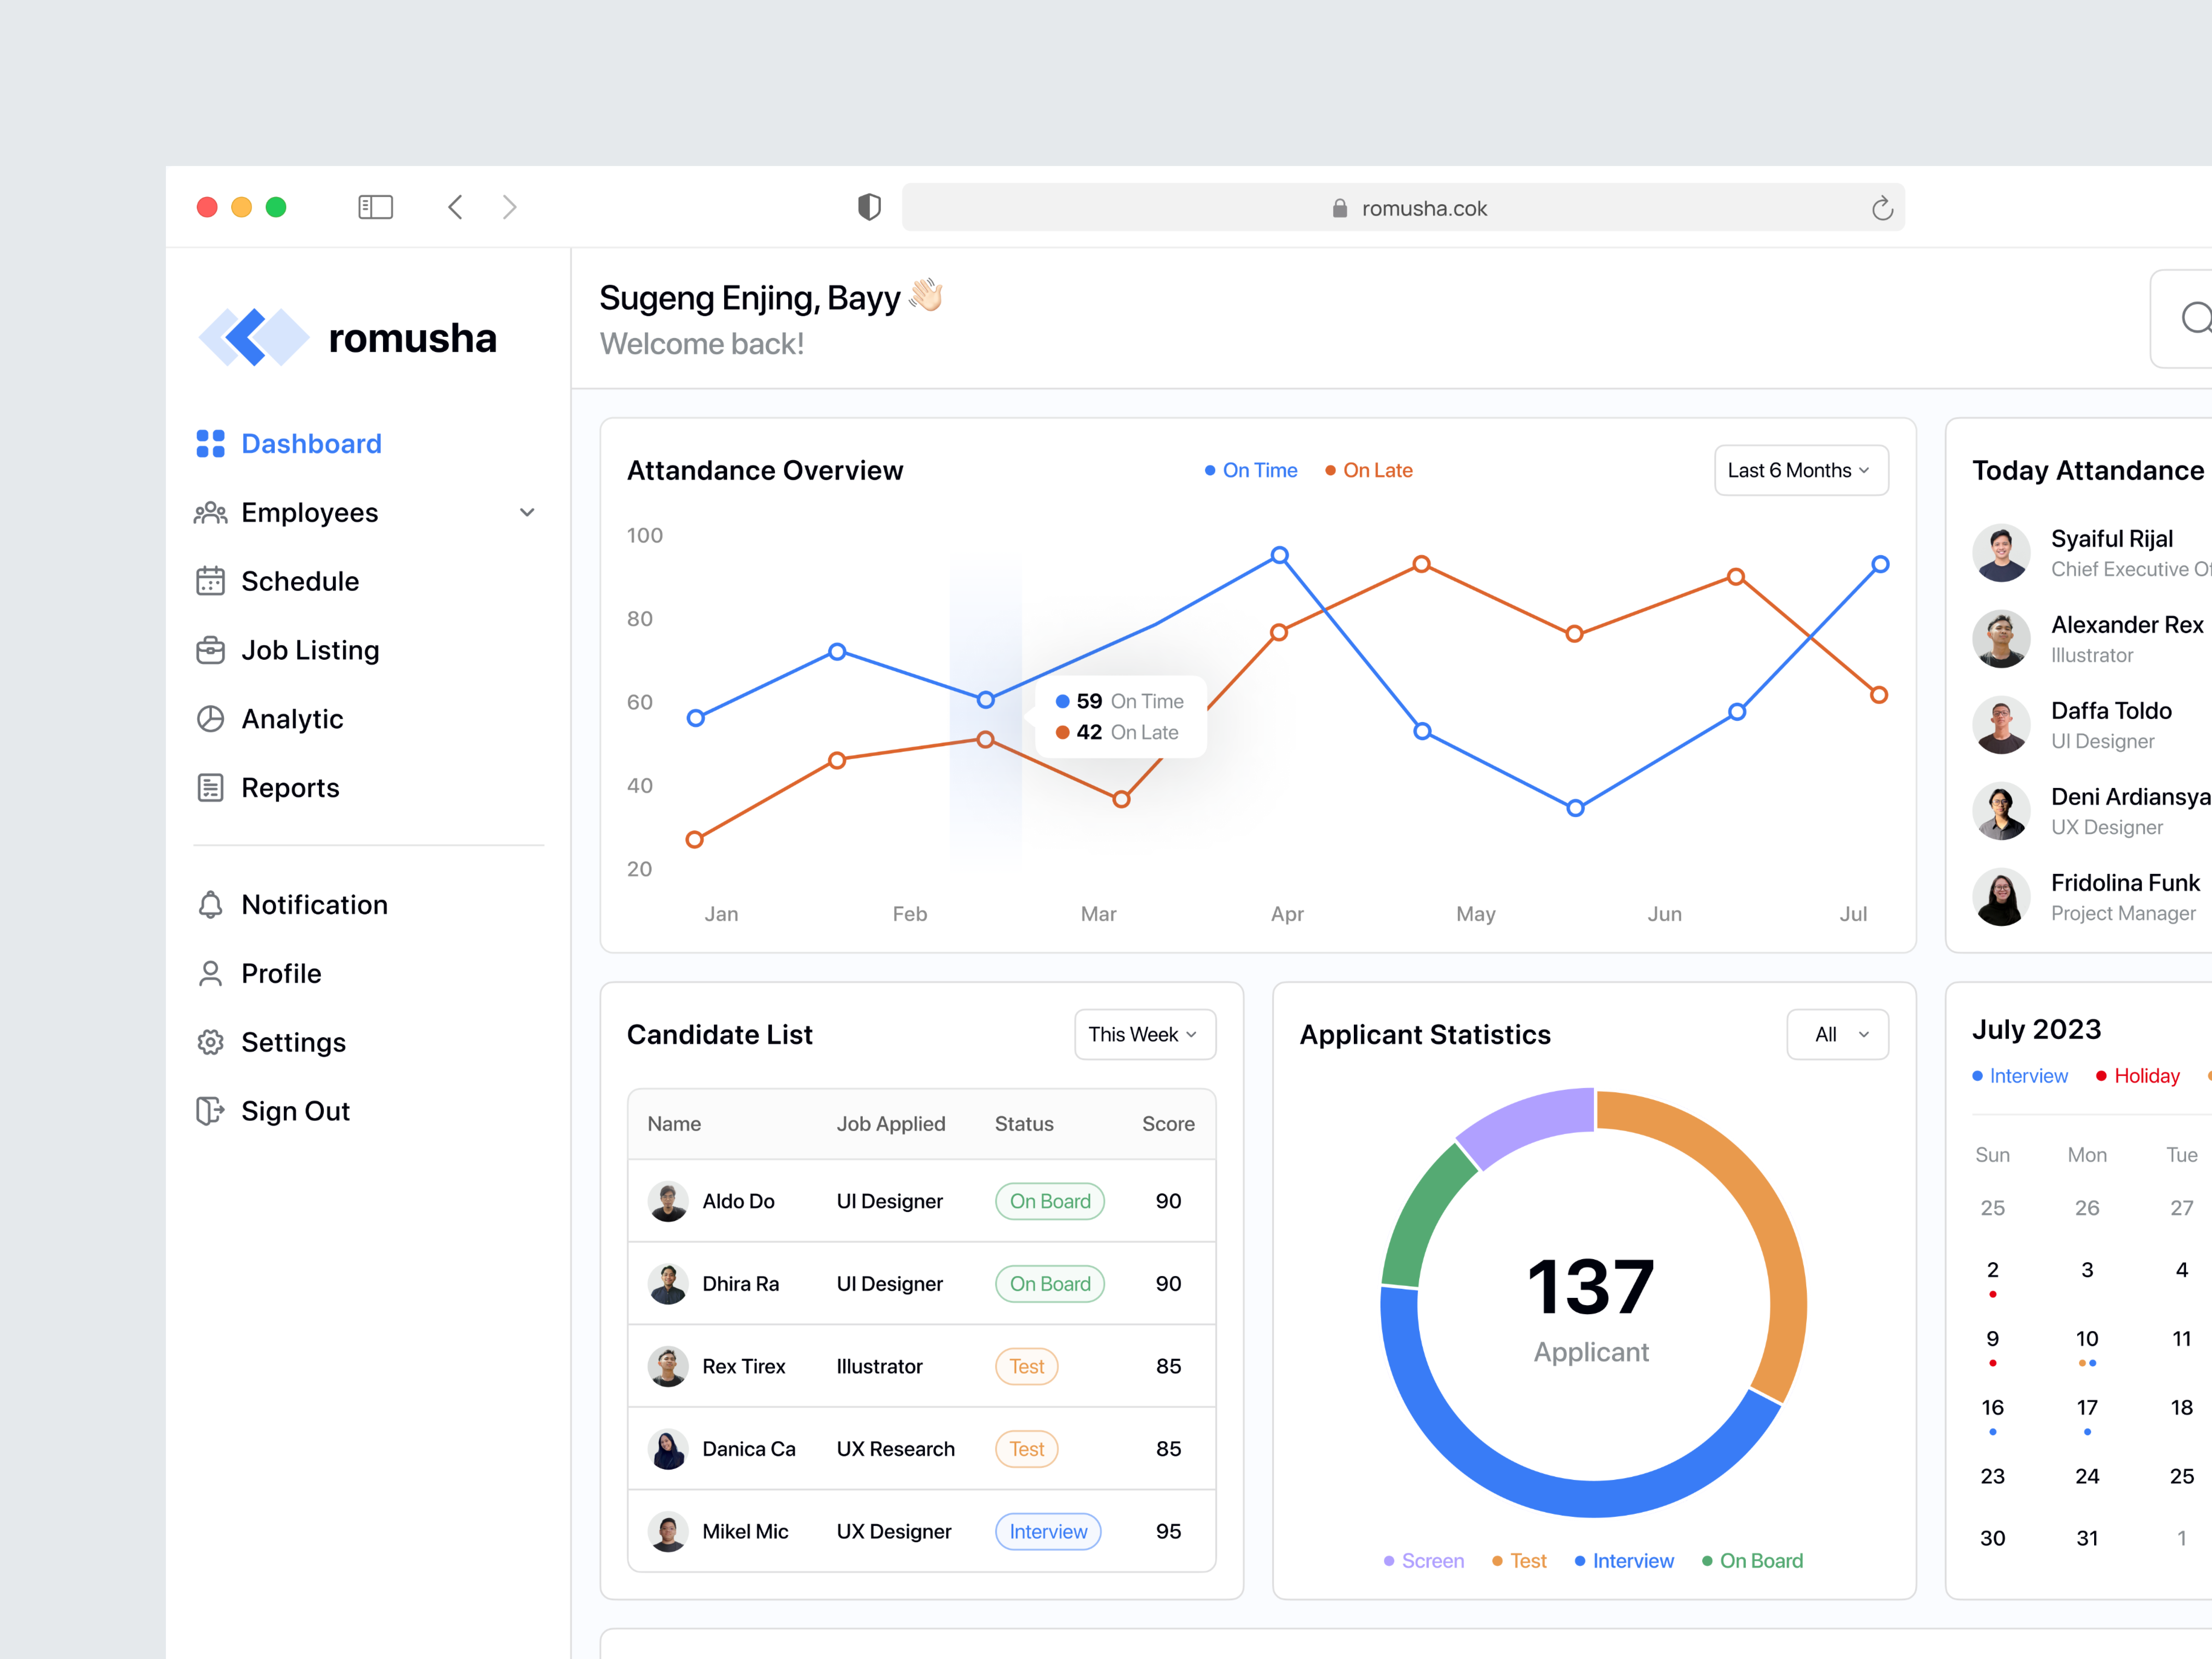Open the Job Listing section via briefcase icon
The image size is (2212, 1659).
[x=211, y=650]
